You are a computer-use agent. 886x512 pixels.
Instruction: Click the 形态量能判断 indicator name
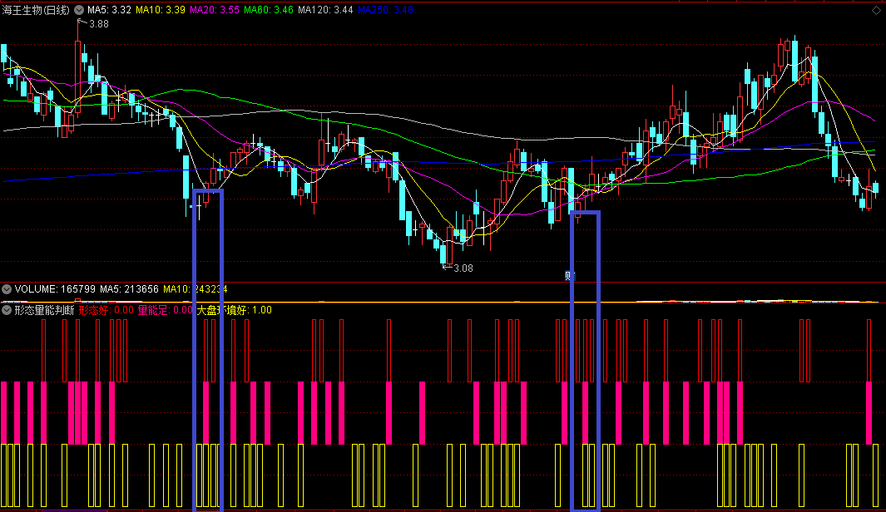(x=44, y=310)
